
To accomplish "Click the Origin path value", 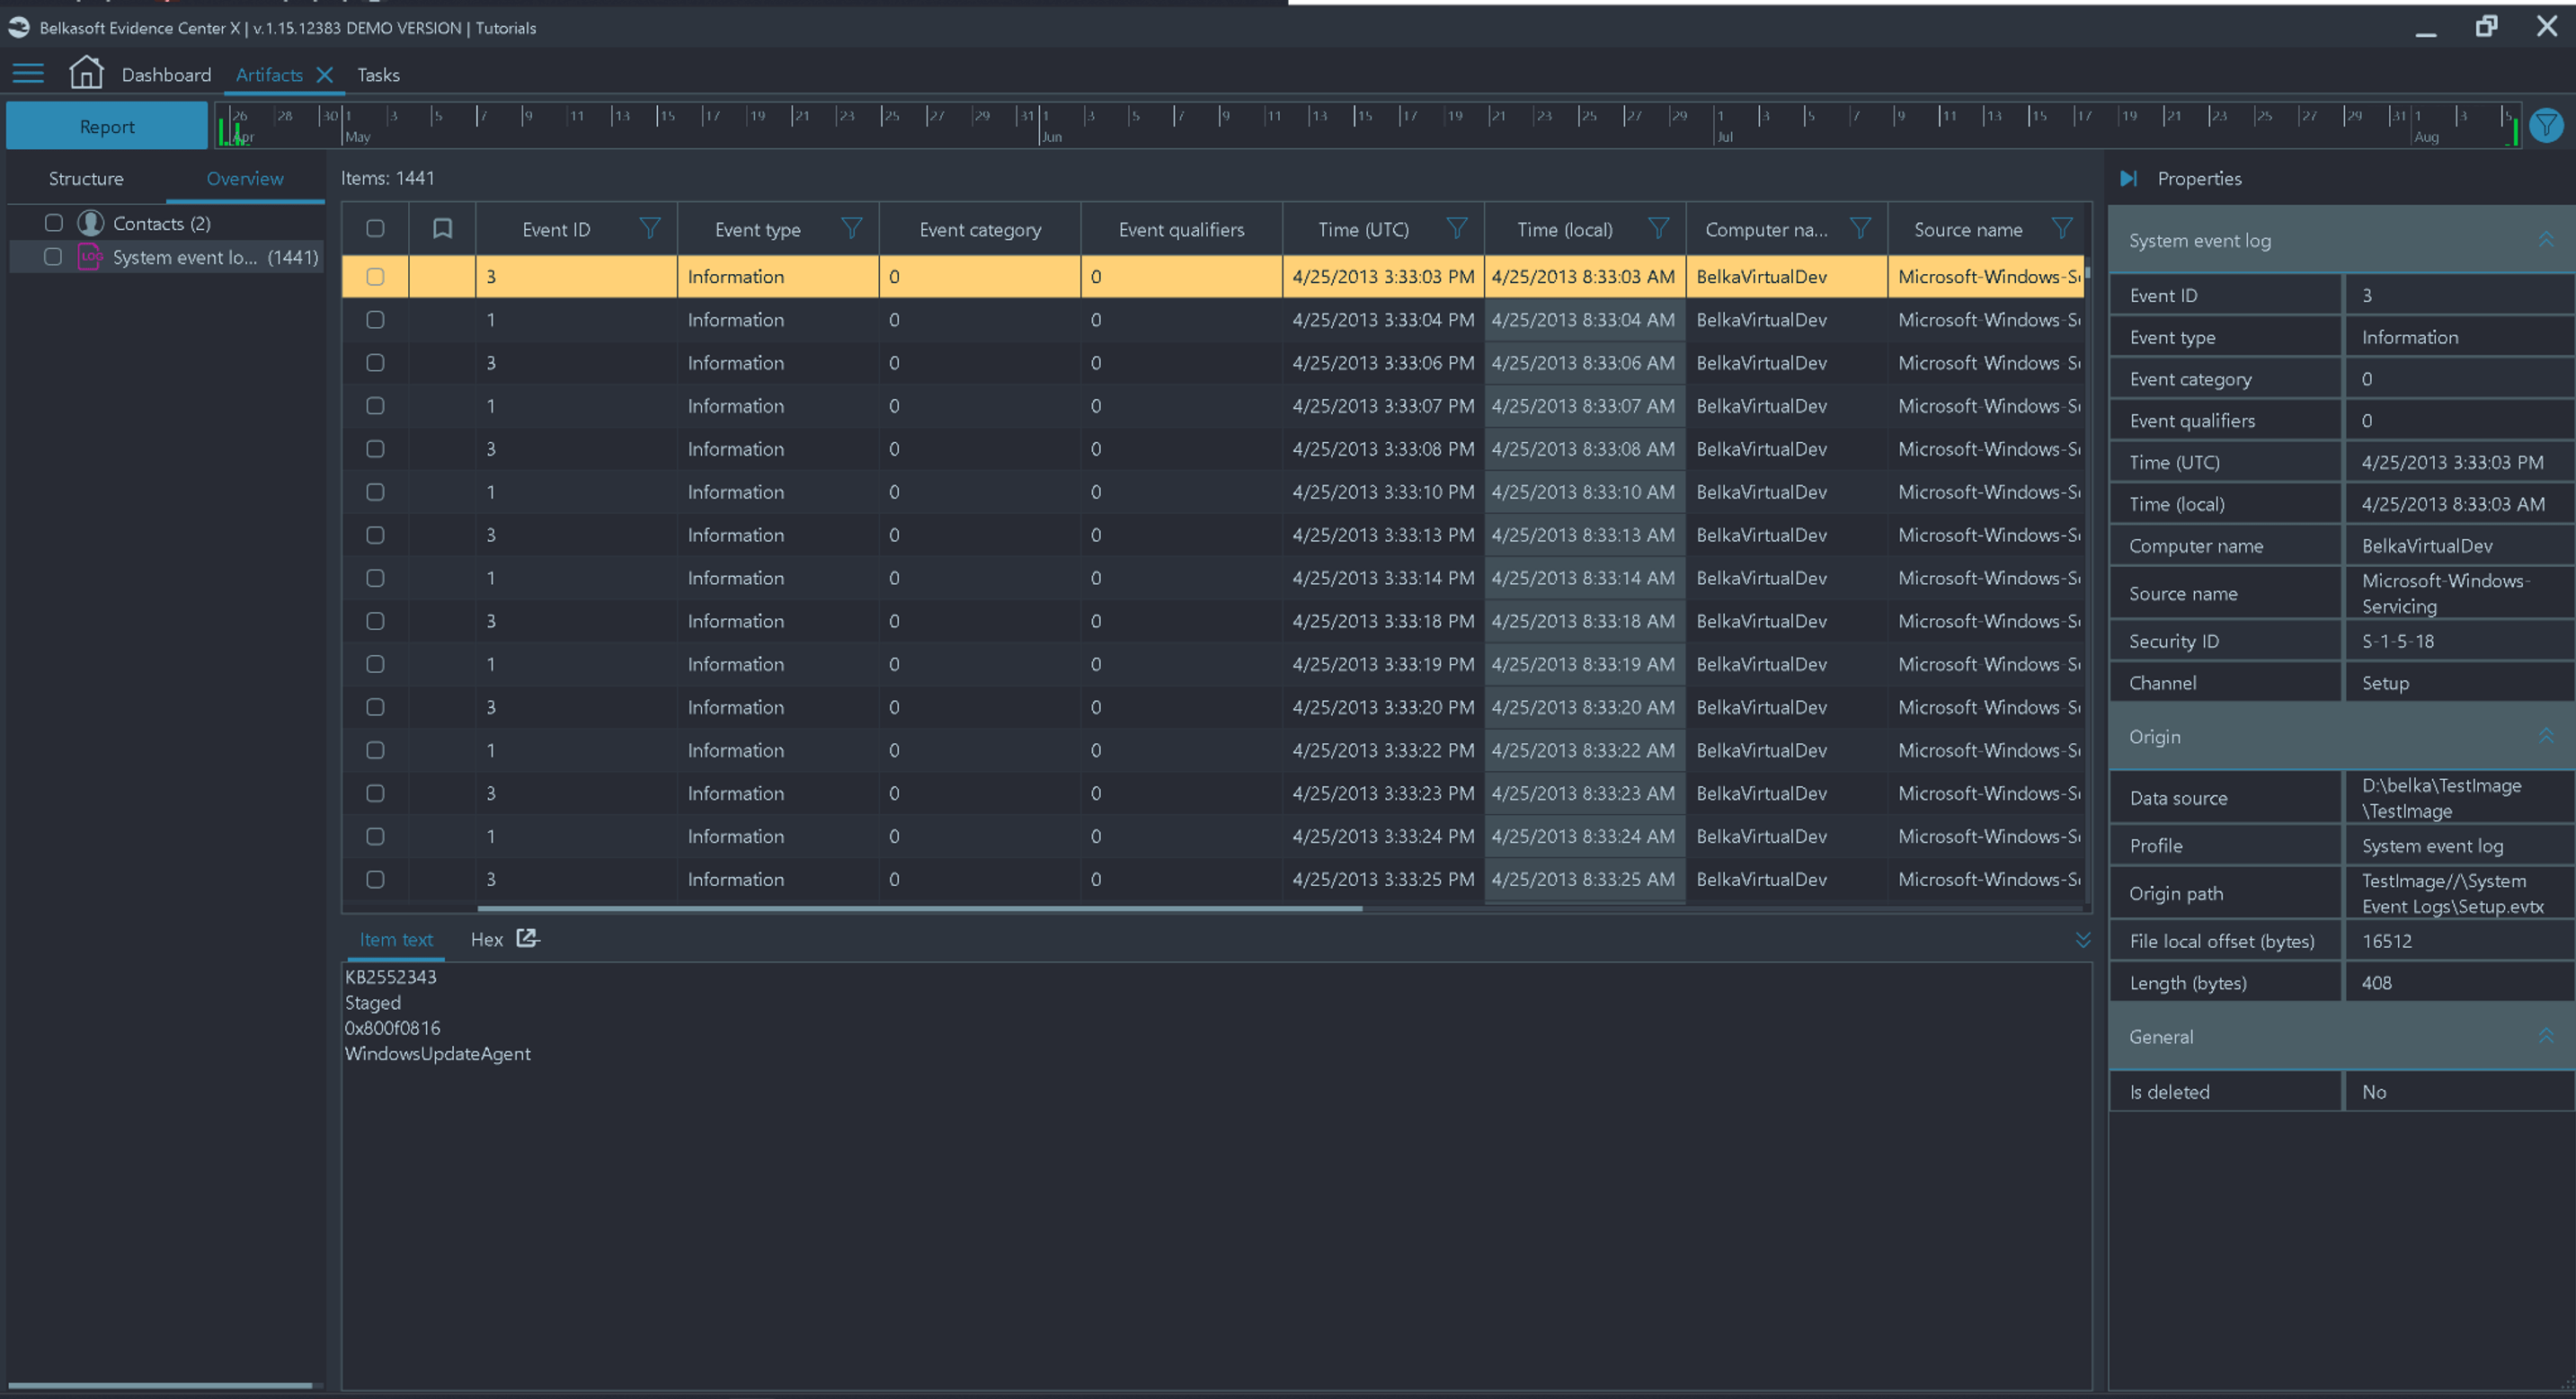I will 2452,893.
